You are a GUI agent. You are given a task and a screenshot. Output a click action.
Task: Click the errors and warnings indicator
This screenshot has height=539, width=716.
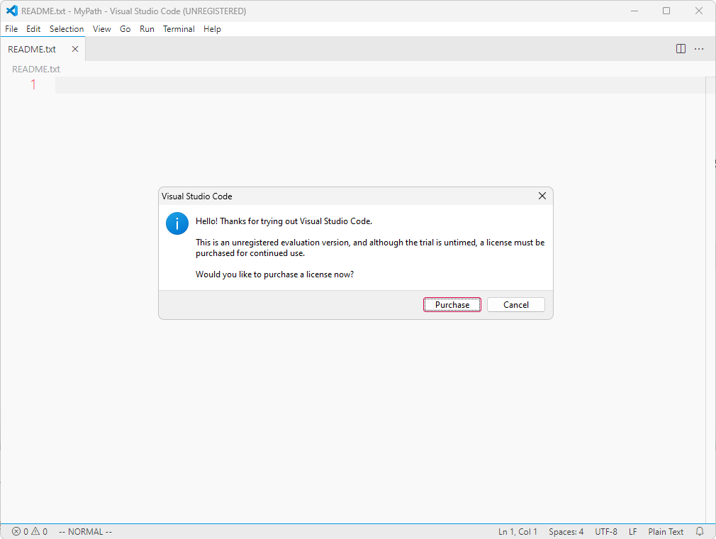pyautogui.click(x=30, y=531)
